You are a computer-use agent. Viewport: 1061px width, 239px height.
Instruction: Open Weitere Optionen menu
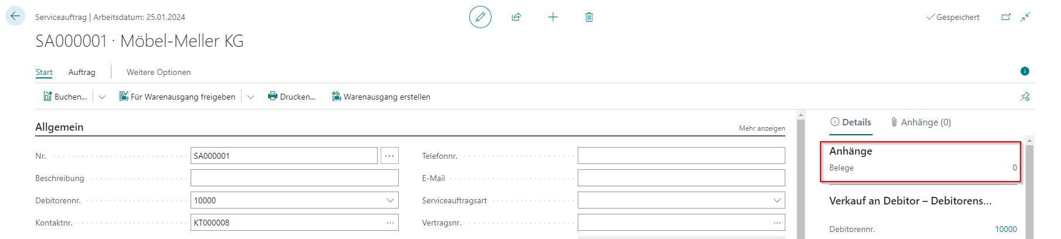coord(158,72)
